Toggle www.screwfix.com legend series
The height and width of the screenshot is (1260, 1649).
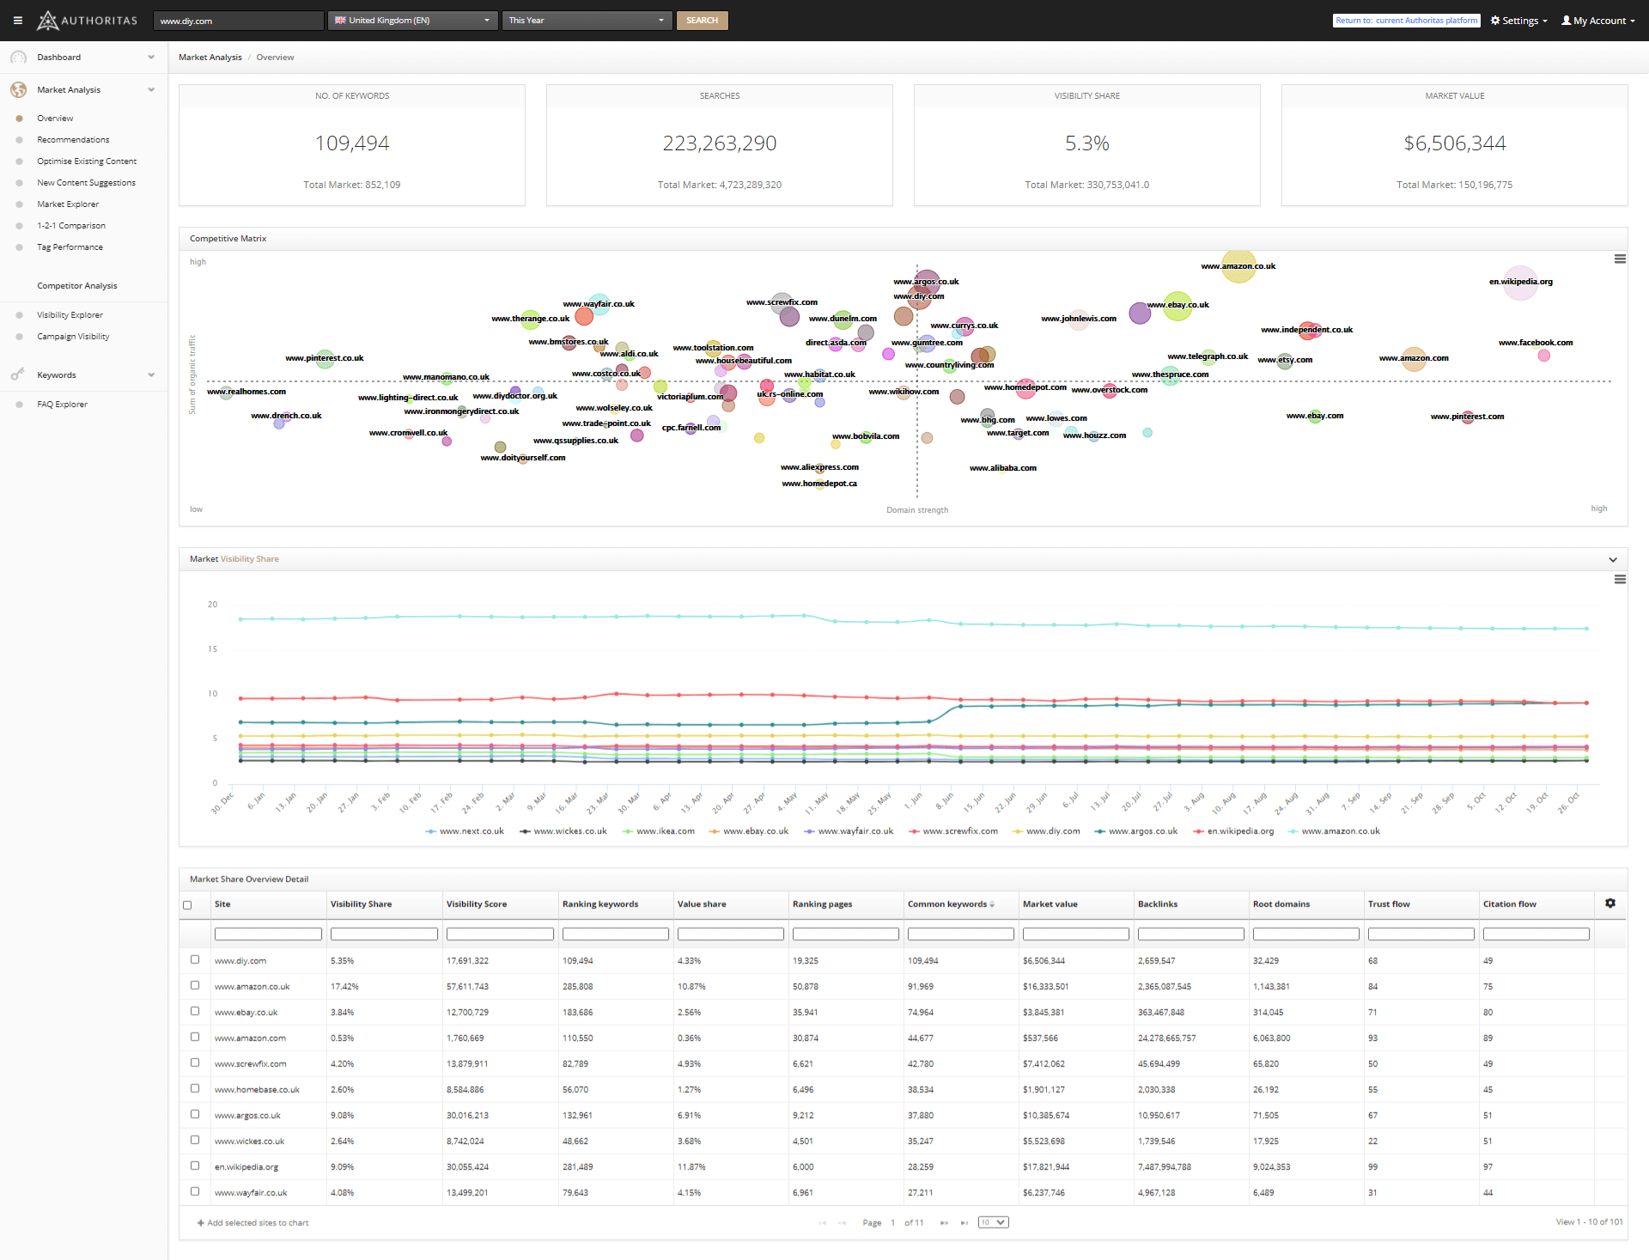click(953, 831)
